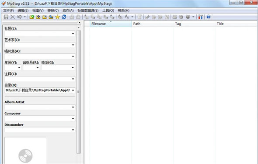
Task: Click the grey freedb toolbar icon
Action: tap(175, 17)
